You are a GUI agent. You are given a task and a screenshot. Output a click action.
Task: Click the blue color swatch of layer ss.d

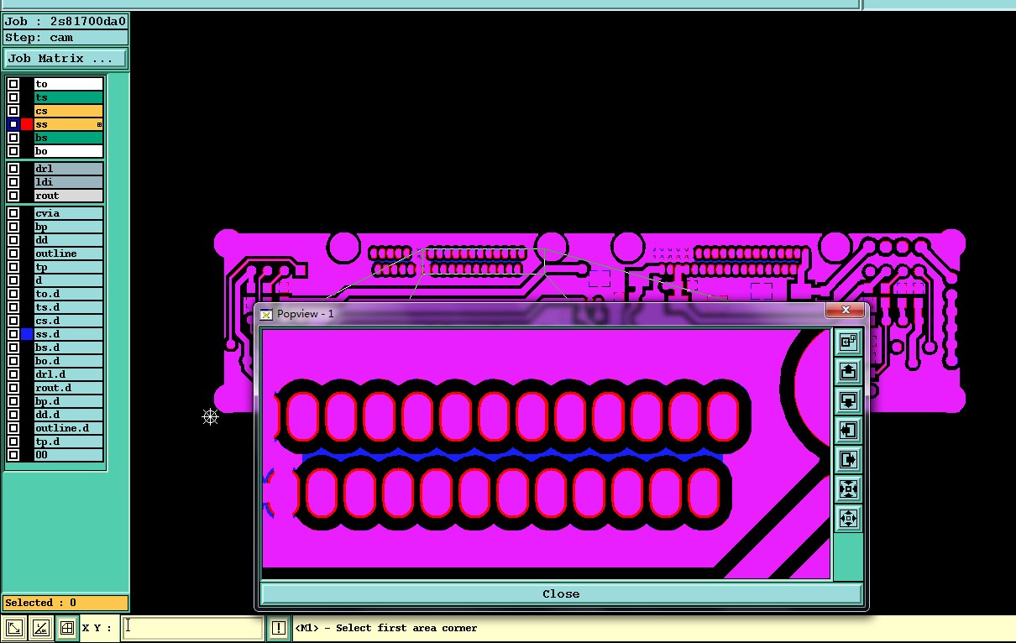coord(27,334)
